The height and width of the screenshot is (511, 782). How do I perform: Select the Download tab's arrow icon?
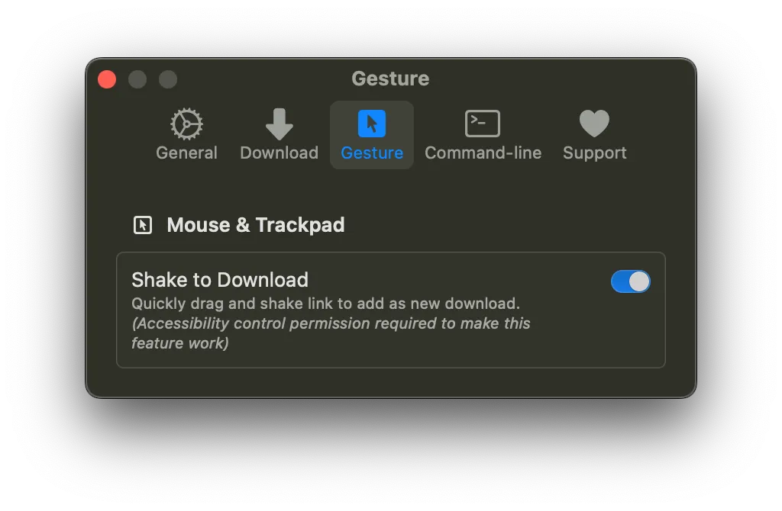click(279, 124)
